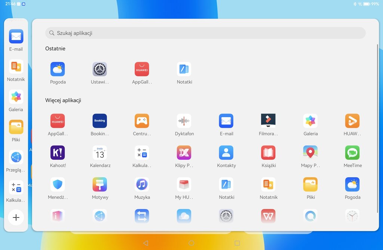Open the Centrum gier controller app
383x250 pixels.
pyautogui.click(x=142, y=121)
